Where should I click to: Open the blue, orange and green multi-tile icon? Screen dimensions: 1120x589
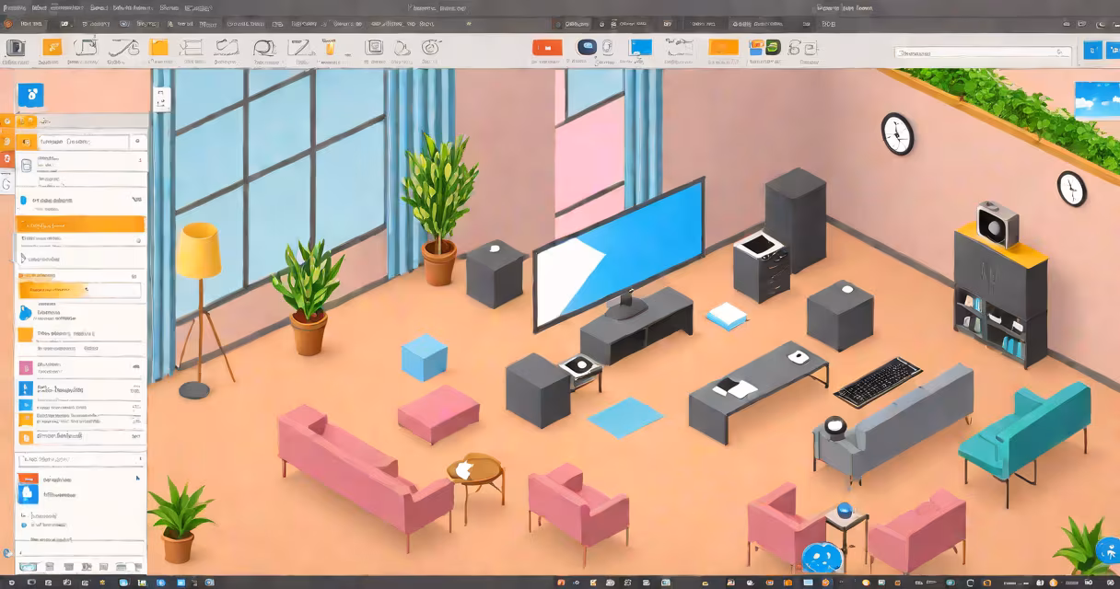[x=764, y=47]
